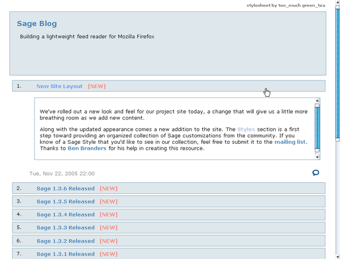Follow the Styles link in the article
Screen dimensions: 340x259
point(246,129)
